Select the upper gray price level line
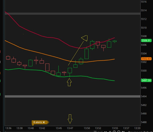The image size is (153, 132). 73,13
